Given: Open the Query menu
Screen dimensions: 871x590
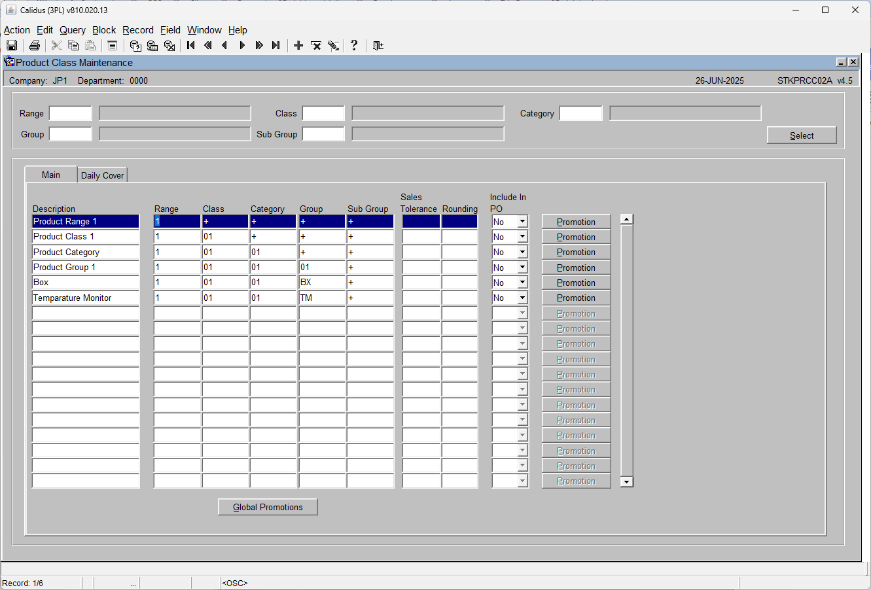Looking at the screenshot, I should click(73, 30).
